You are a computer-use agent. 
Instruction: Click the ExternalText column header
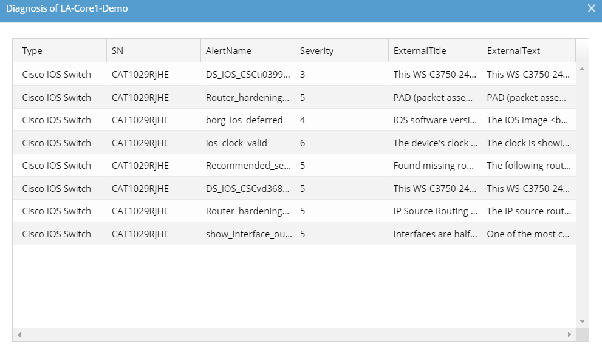click(x=513, y=51)
